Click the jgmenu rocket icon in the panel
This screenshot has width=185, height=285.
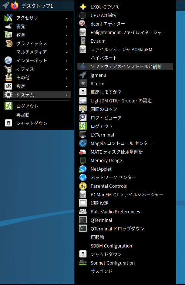tap(6, 6)
